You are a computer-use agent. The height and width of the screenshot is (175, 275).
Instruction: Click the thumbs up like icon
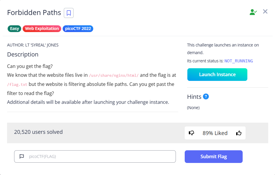click(x=239, y=133)
